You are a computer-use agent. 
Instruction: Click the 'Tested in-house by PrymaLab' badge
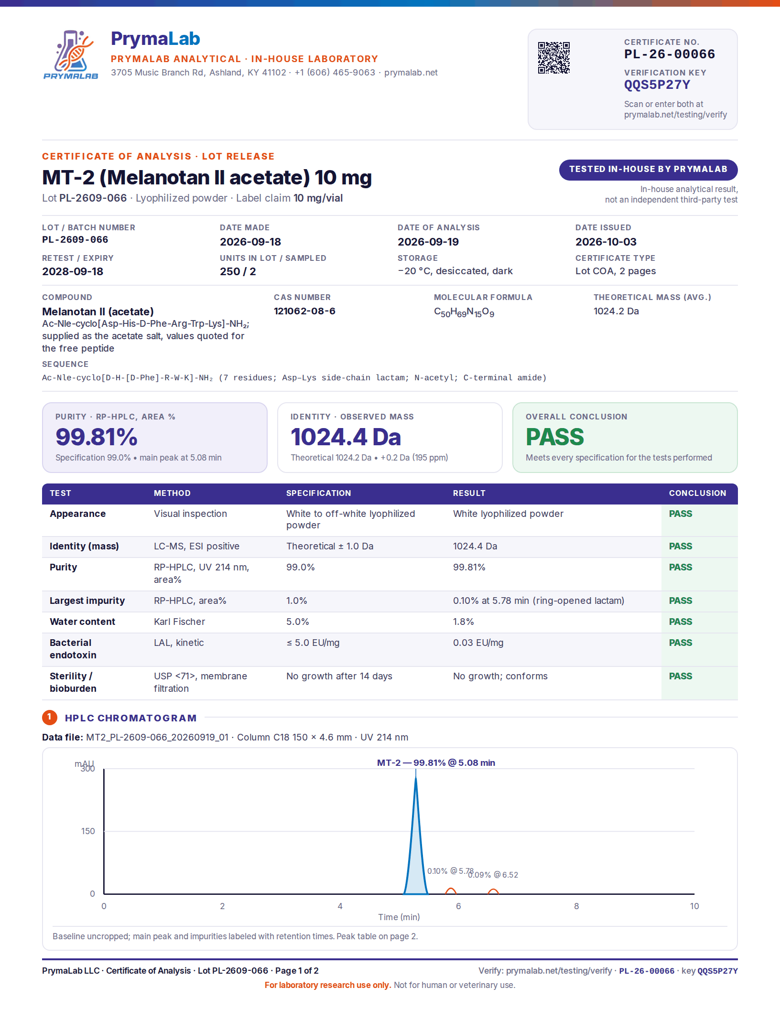coord(648,170)
